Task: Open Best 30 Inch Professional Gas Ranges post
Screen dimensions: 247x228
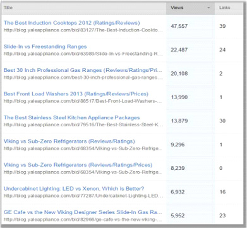Action: point(83,70)
